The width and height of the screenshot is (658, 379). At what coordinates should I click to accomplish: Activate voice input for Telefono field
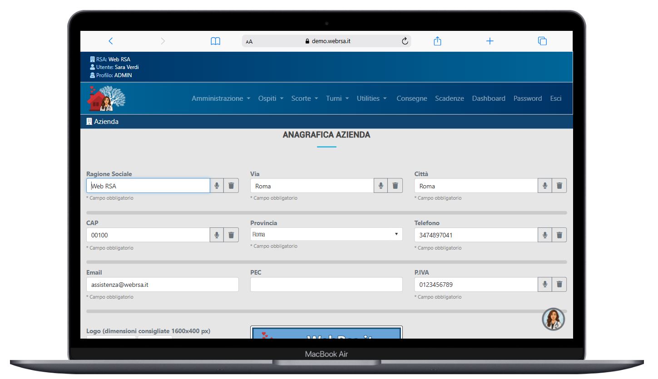(x=545, y=235)
